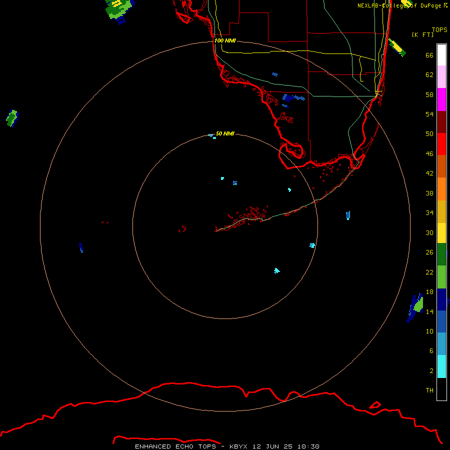Click the 46 legend value
This screenshot has width=450, height=450.
pyautogui.click(x=429, y=153)
